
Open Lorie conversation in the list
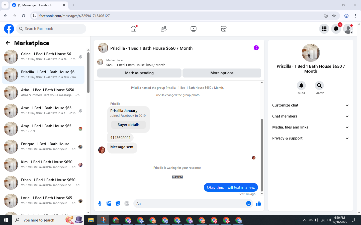coord(43,201)
